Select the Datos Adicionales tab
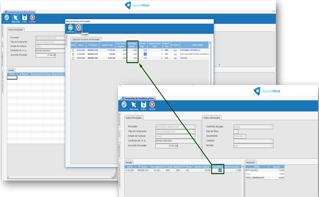This screenshot has height=197, width=319. click(x=212, y=117)
